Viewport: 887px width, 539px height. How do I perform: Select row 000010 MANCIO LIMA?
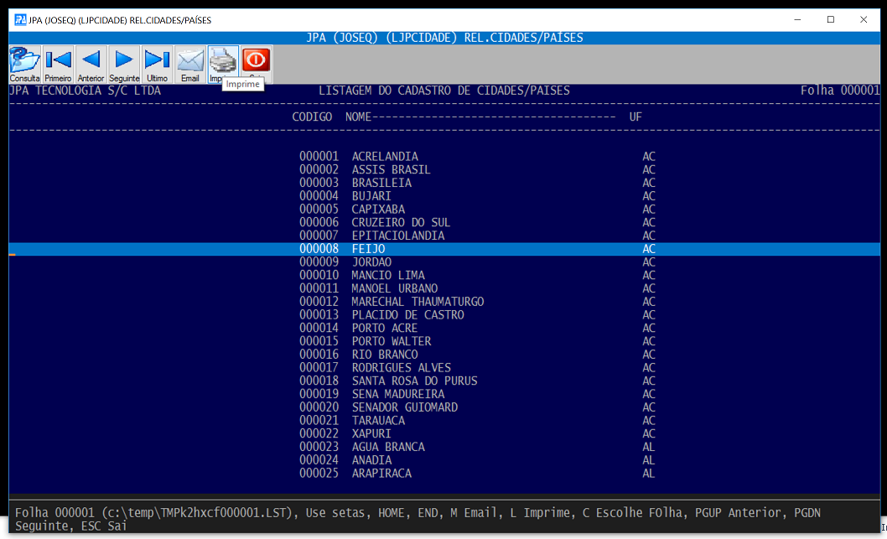444,275
